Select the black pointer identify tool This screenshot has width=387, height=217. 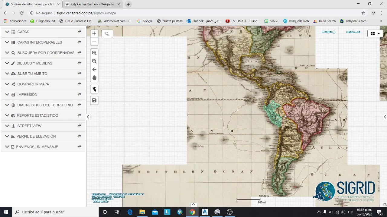point(94,89)
